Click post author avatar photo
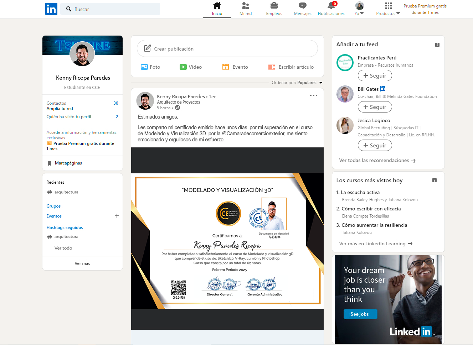This screenshot has width=473, height=345. click(145, 101)
